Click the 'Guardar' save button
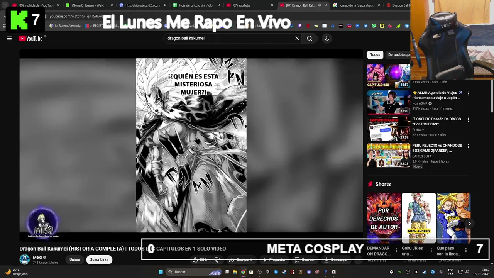 point(305,259)
